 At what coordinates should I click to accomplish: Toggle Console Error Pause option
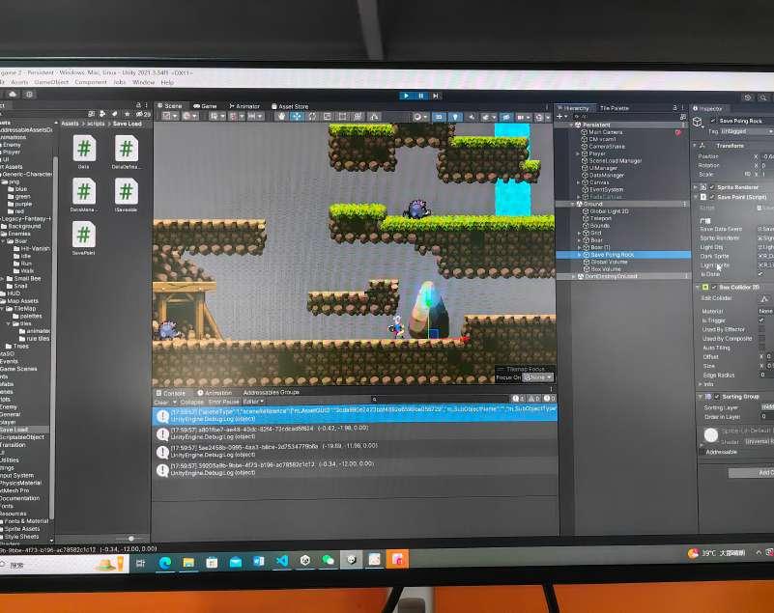223,402
